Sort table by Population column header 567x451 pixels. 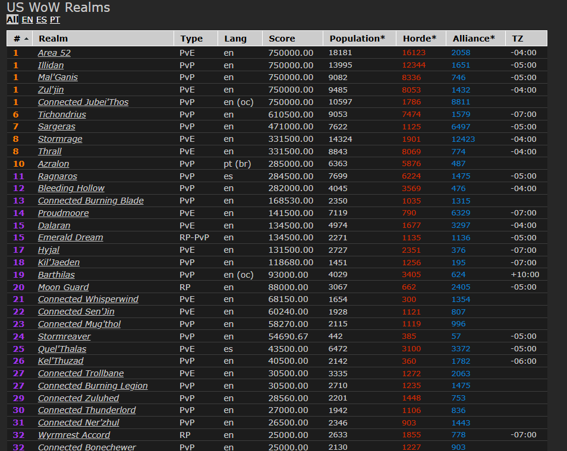pyautogui.click(x=360, y=38)
